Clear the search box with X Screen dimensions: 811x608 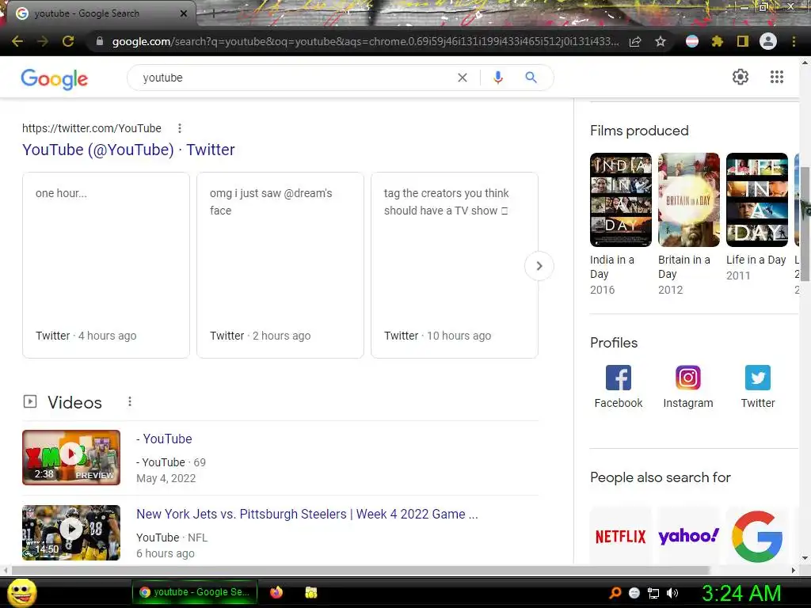(463, 78)
